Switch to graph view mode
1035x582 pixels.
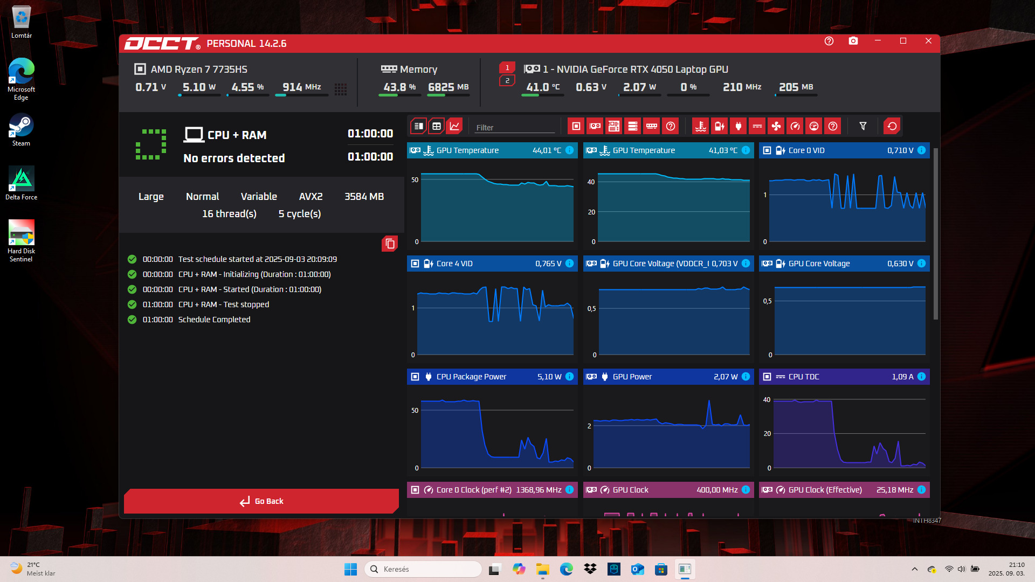coord(454,126)
